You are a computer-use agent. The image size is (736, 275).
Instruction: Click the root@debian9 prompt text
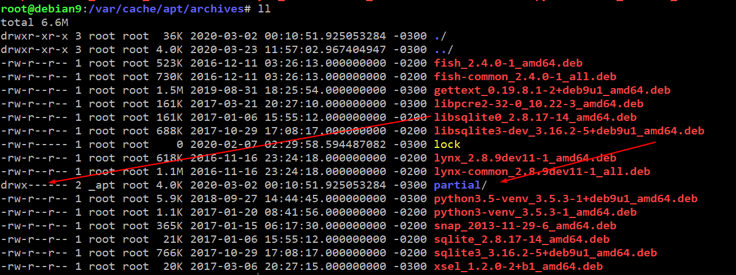(41, 9)
